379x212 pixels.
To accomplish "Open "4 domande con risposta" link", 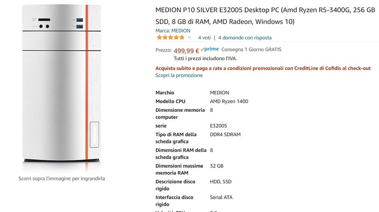I will click(245, 37).
